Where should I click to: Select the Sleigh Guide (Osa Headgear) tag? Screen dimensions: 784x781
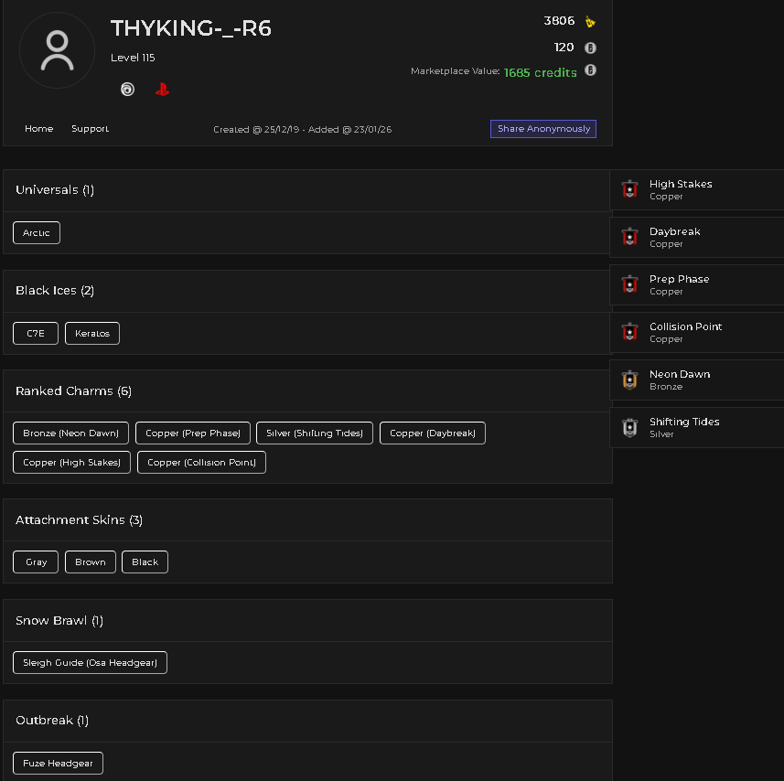(90, 663)
